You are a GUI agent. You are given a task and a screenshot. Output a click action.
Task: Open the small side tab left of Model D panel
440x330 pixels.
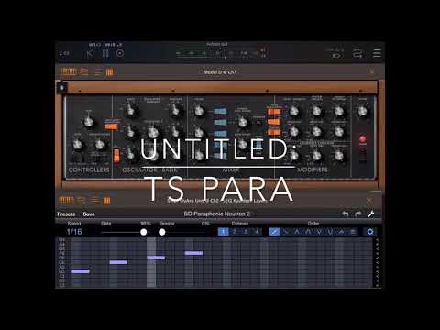pyautogui.click(x=62, y=88)
